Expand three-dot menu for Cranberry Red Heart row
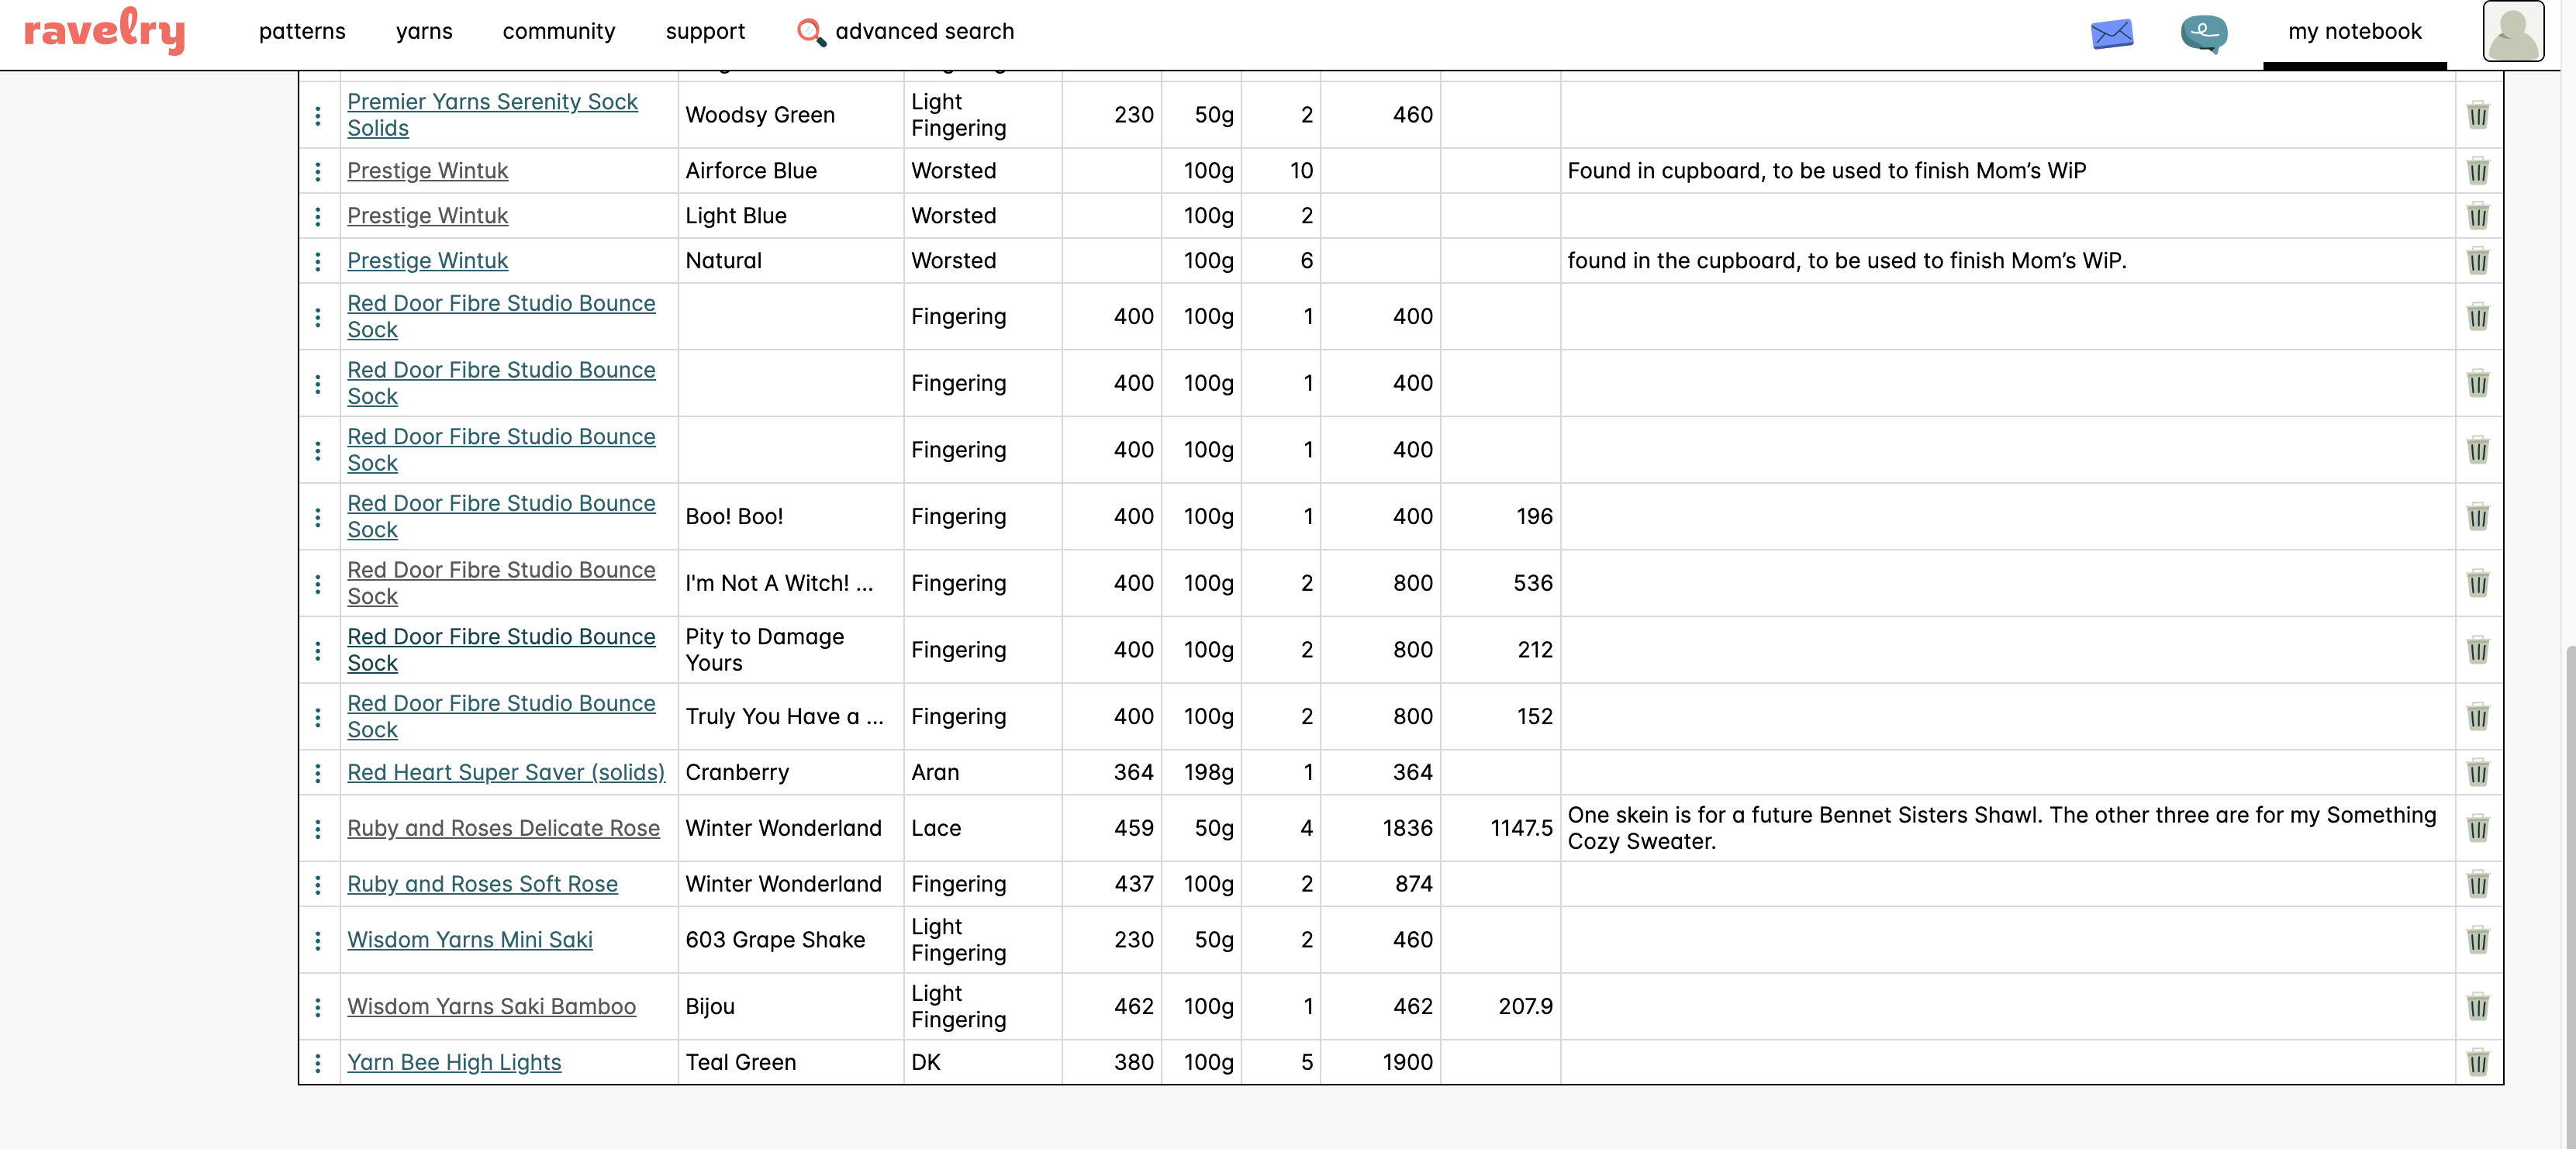Screen dimensions: 2576x1149 click(318, 772)
